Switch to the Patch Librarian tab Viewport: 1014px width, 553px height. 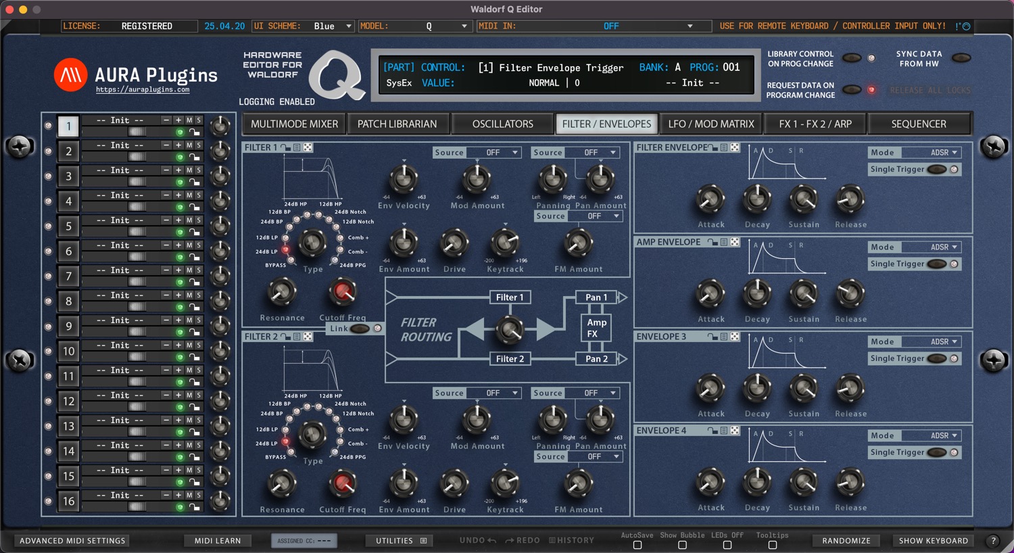tap(397, 124)
